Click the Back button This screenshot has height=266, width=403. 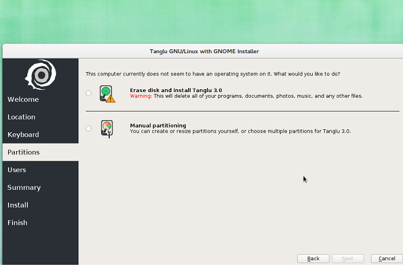pyautogui.click(x=313, y=259)
